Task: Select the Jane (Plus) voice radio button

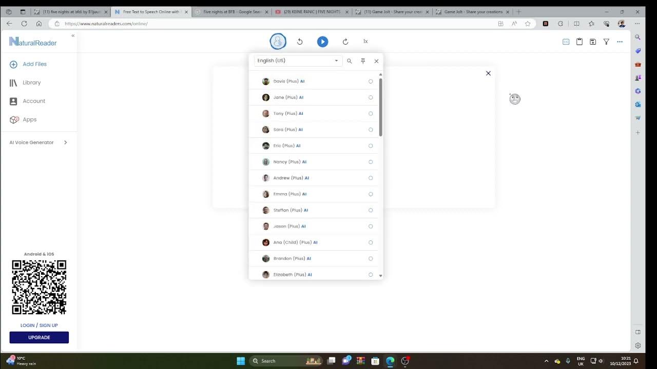Action: (371, 97)
